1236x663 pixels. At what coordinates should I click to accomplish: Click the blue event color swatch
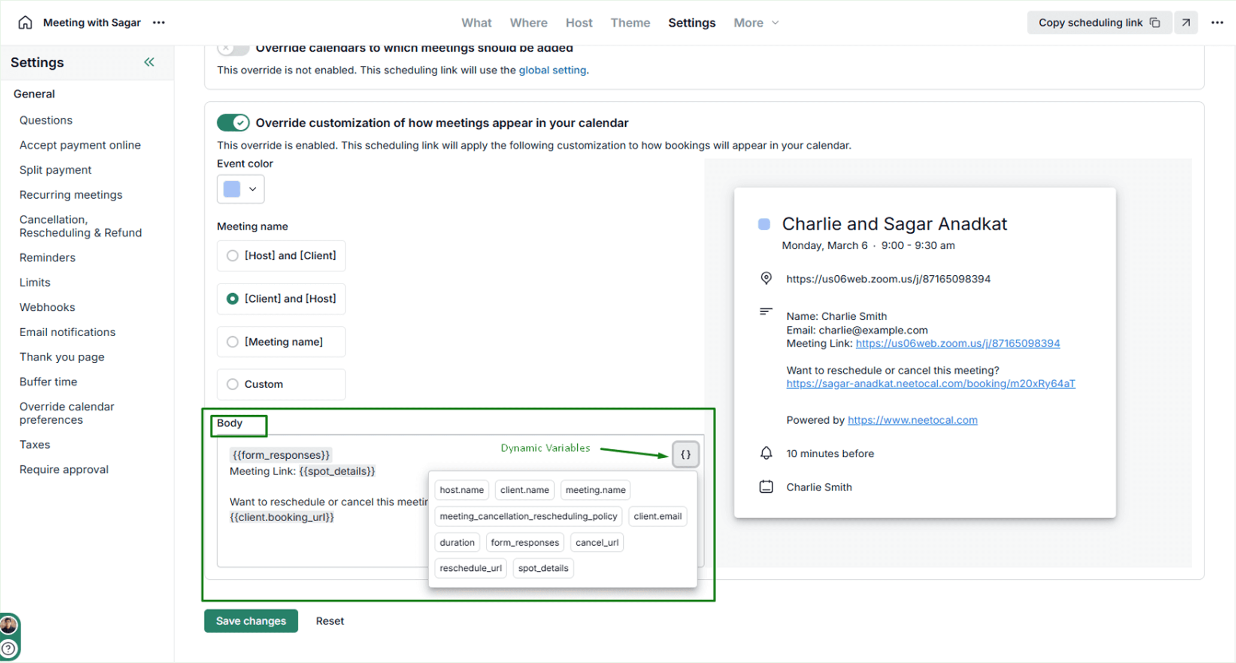pos(232,189)
